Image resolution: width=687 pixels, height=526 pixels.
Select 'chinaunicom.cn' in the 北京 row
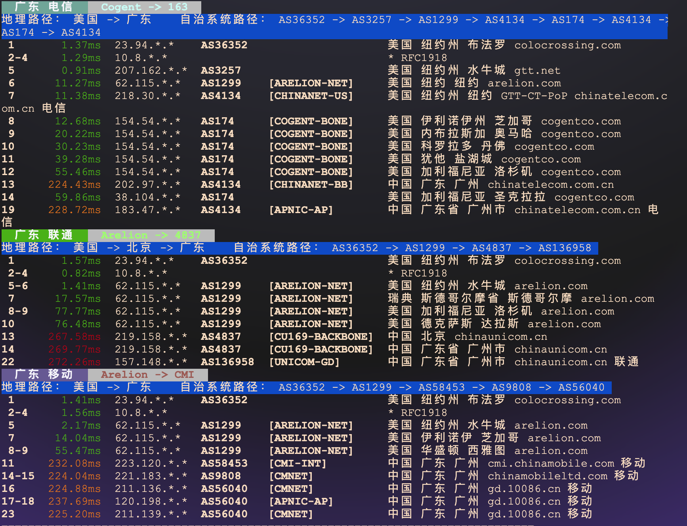pyautogui.click(x=501, y=337)
